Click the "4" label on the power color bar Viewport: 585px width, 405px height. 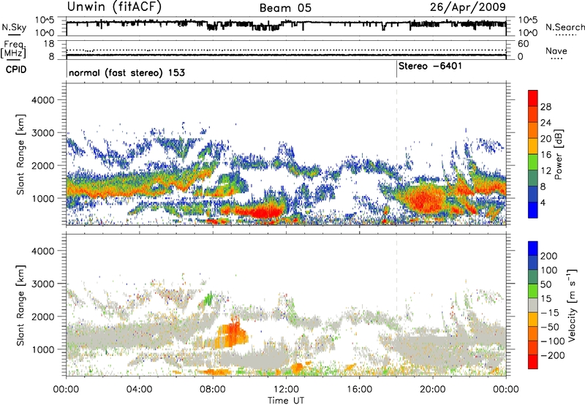tap(543, 203)
